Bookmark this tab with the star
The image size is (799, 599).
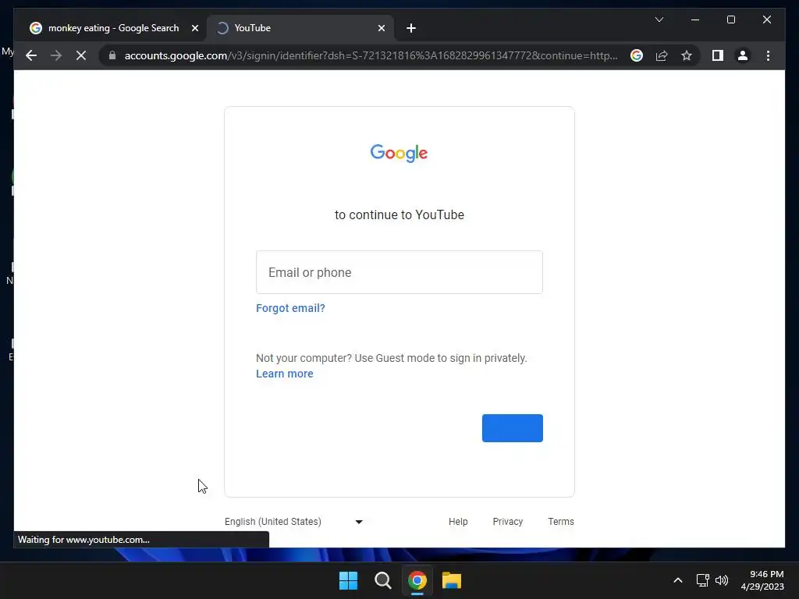(x=687, y=55)
